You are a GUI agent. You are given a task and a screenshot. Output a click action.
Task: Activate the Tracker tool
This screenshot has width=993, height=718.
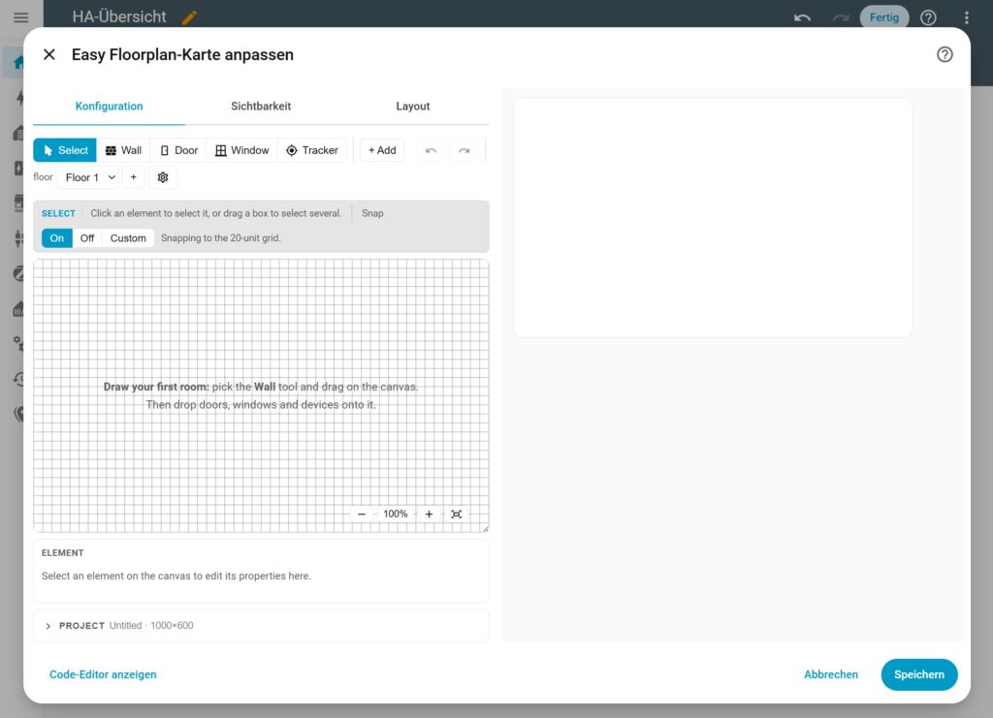(312, 150)
